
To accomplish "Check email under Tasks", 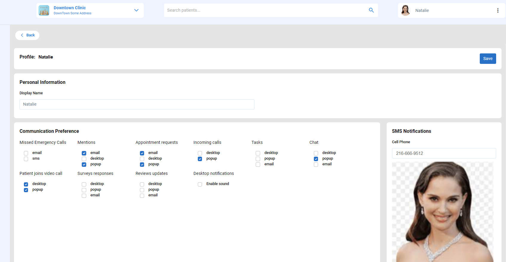I will pos(258,164).
